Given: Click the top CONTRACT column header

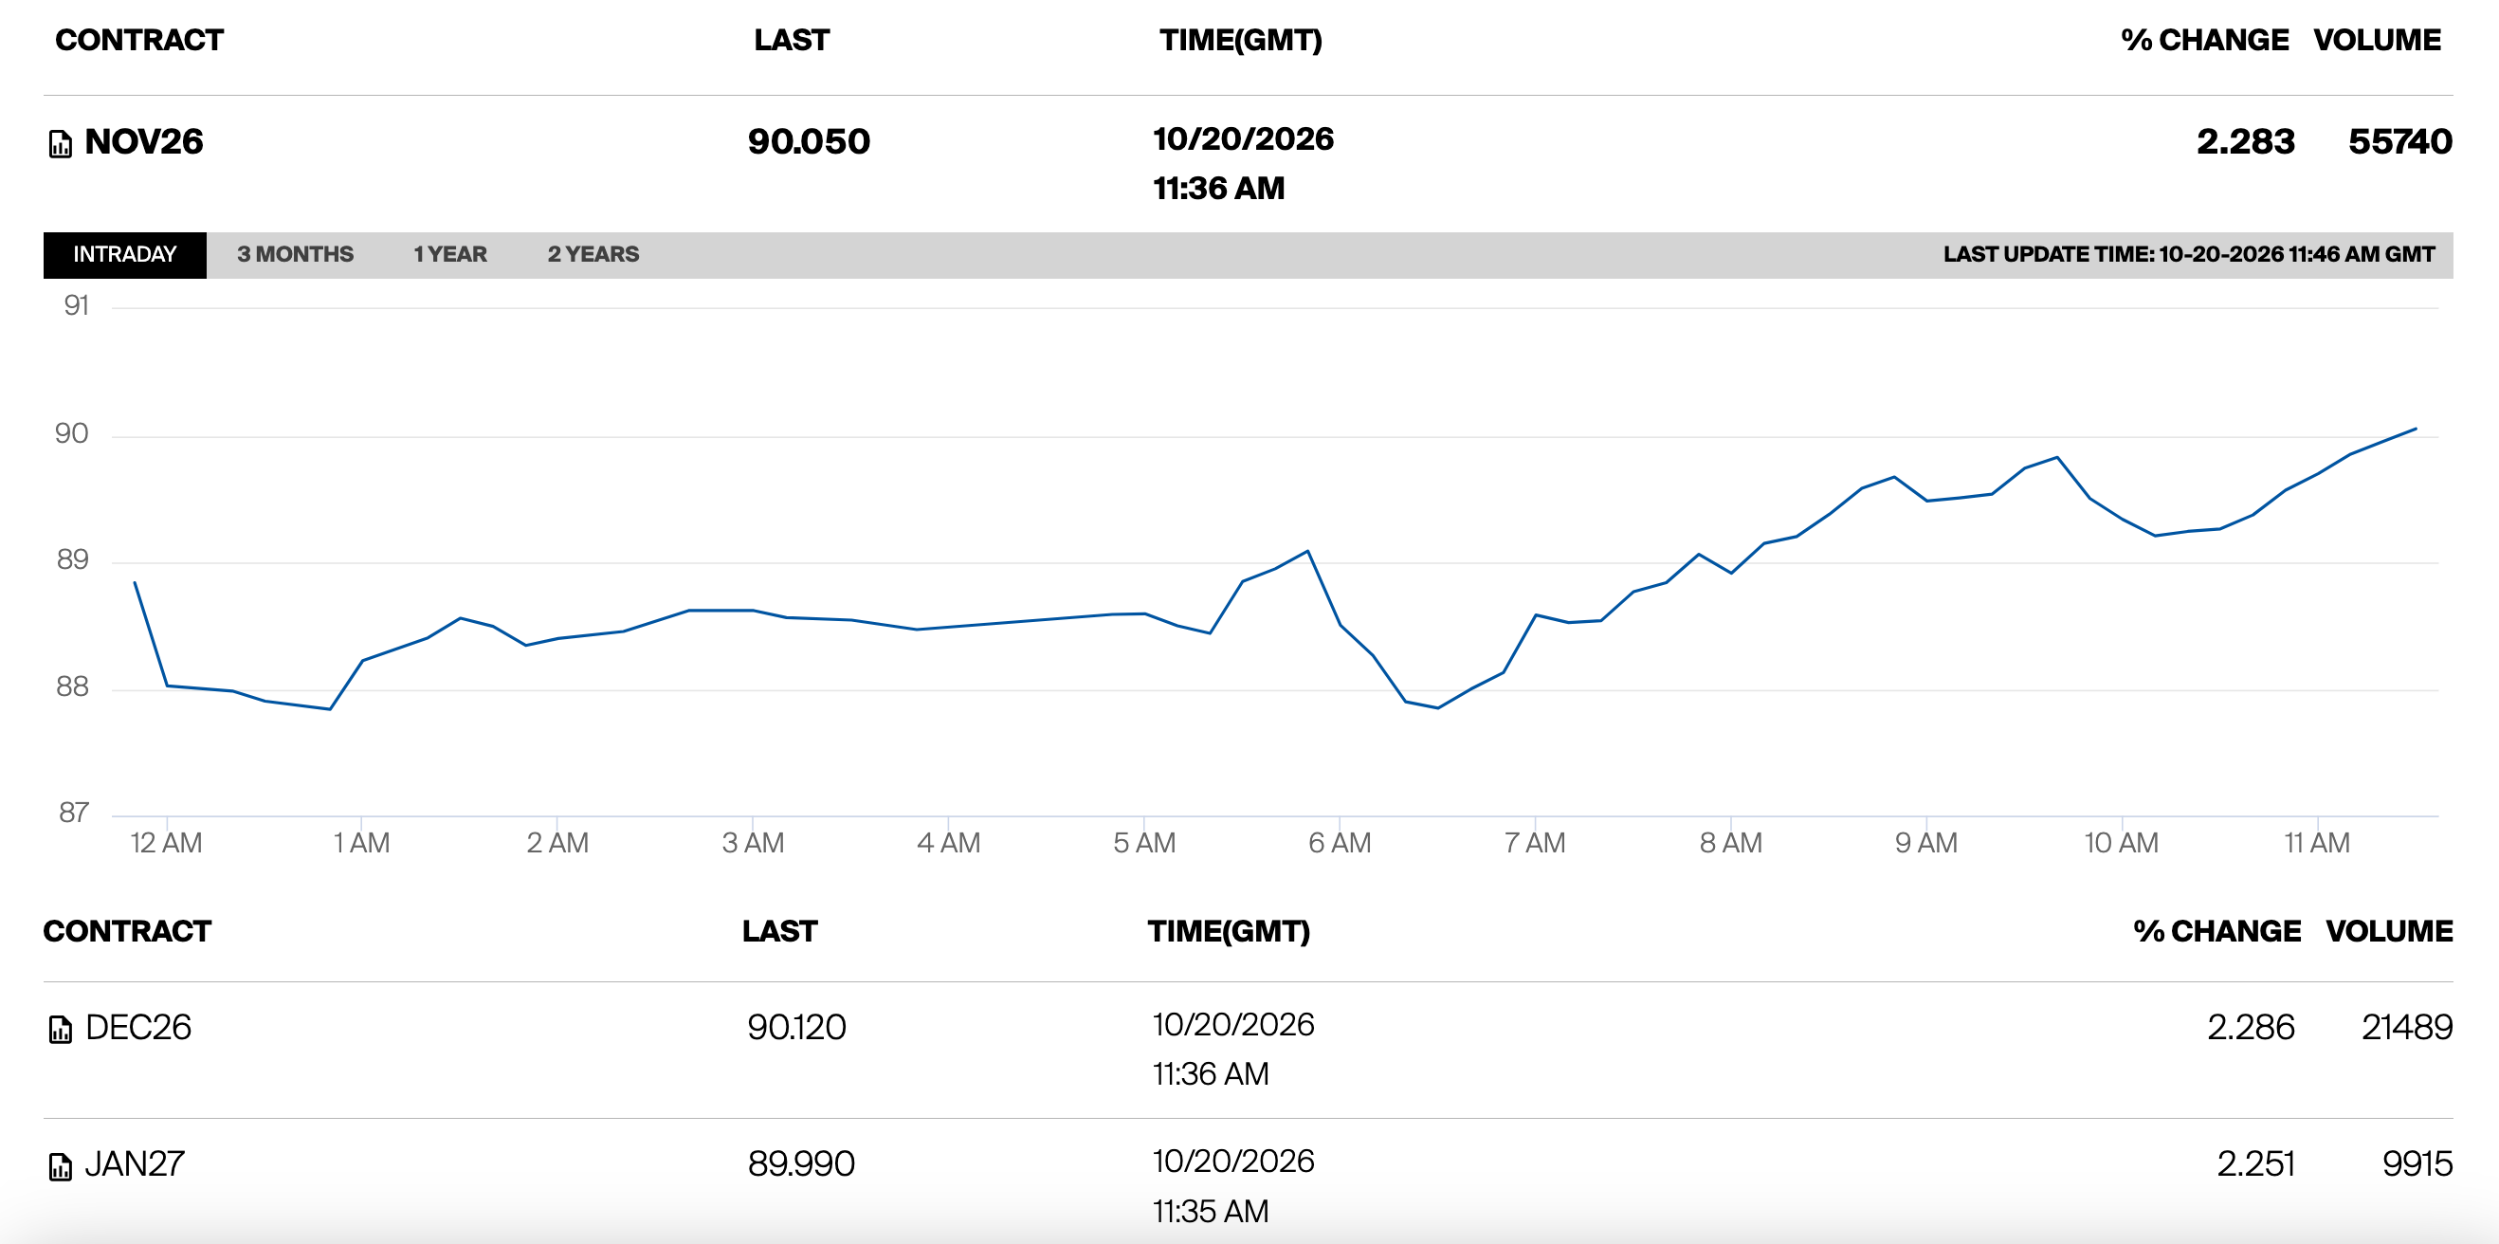Looking at the screenshot, I should (x=138, y=40).
